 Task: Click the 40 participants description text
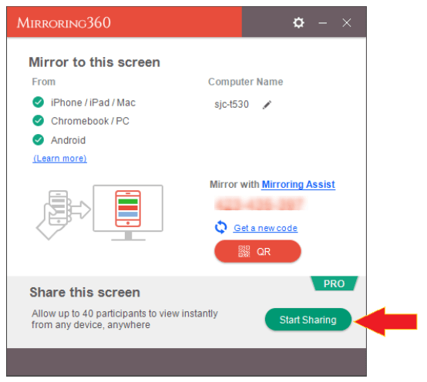[124, 319]
